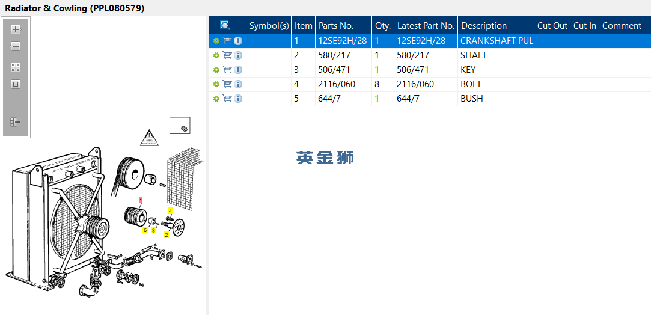651x315 pixels.
Task: Click the Cut Out column header
Action: pyautogui.click(x=552, y=26)
